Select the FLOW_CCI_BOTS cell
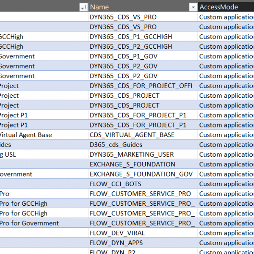Screen dimensions: 254x254 click(x=143, y=184)
